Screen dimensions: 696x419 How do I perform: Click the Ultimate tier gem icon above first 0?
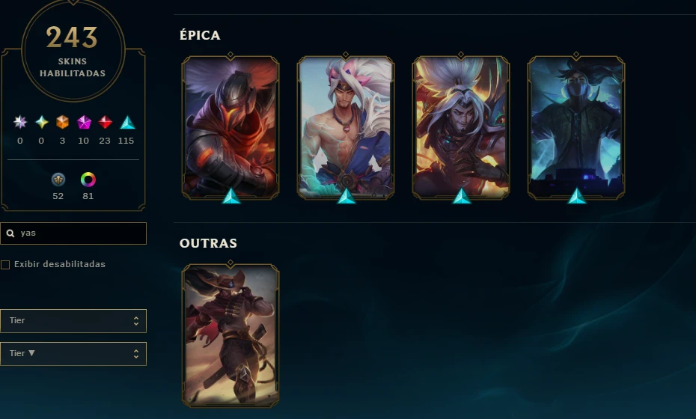[20, 122]
